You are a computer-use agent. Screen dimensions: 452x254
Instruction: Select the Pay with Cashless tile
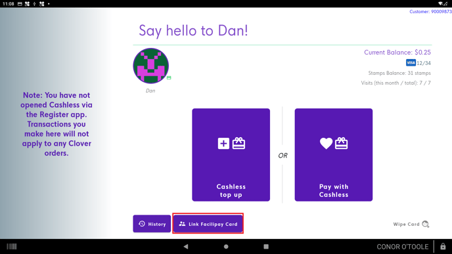334,155
